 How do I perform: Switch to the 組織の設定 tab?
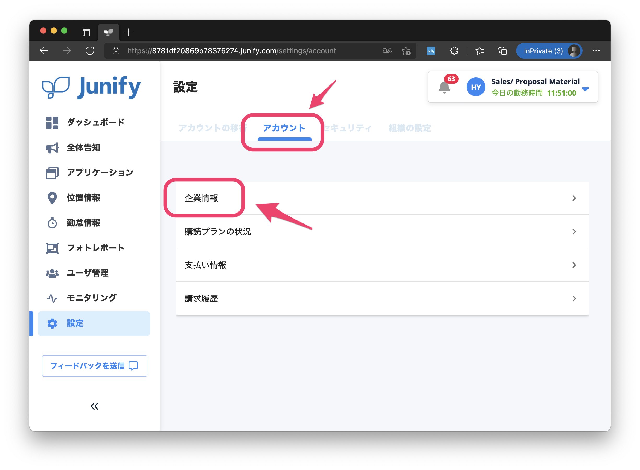(410, 128)
